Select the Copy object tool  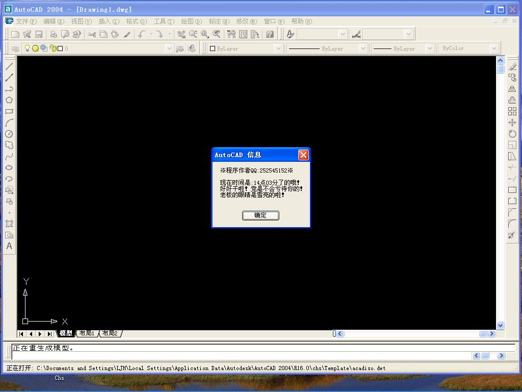pyautogui.click(x=512, y=78)
